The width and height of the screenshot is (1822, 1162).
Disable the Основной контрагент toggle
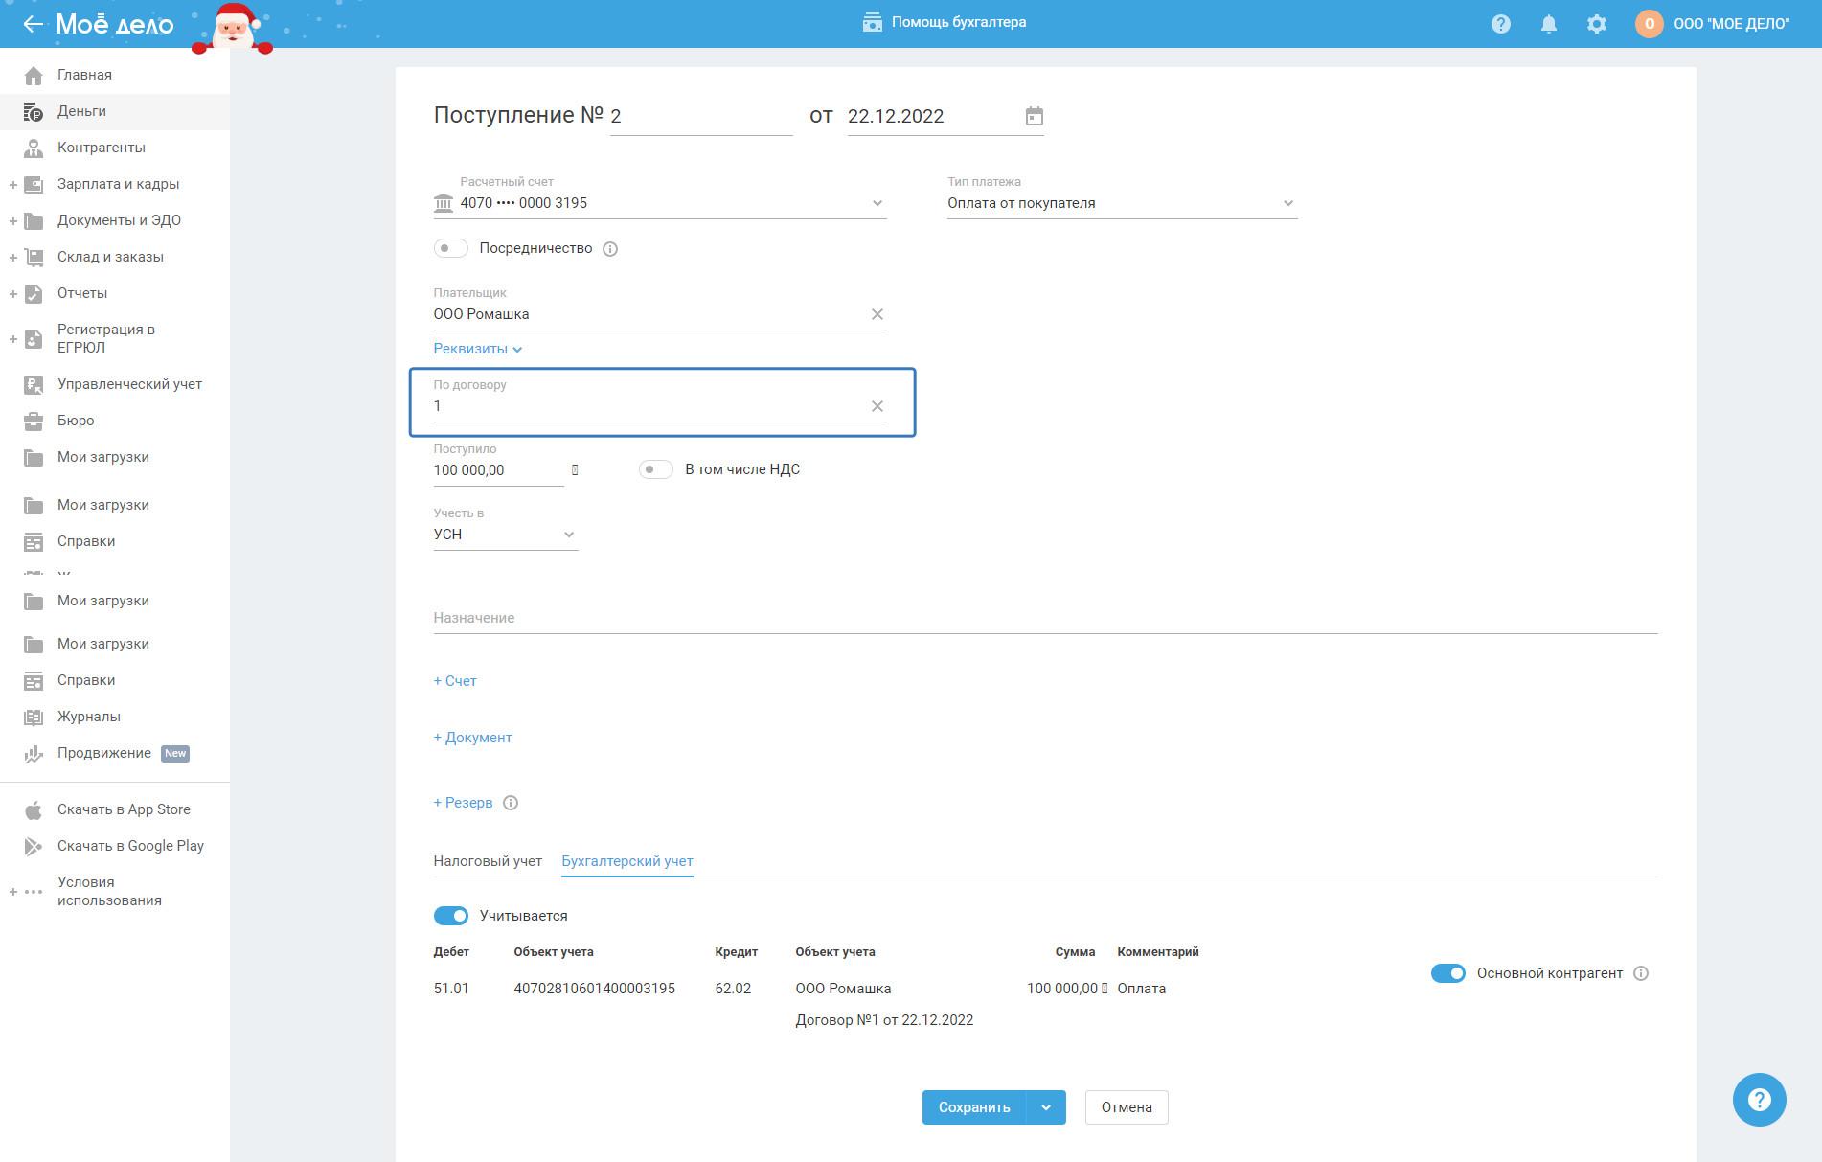click(x=1447, y=973)
